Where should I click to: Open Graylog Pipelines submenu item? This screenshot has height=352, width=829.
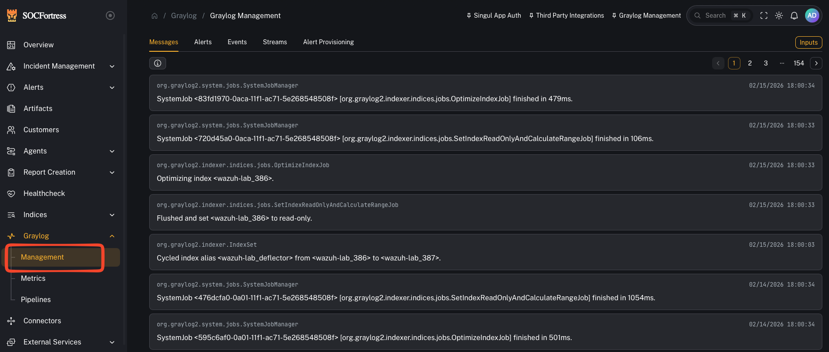36,299
